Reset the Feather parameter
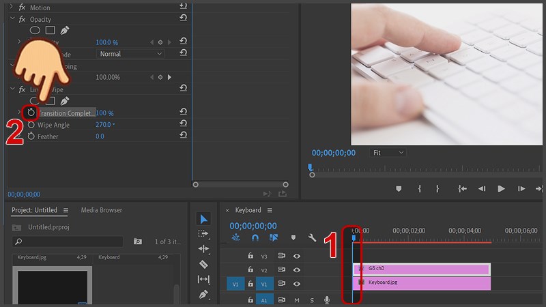Image resolution: width=546 pixels, height=307 pixels. (x=183, y=136)
